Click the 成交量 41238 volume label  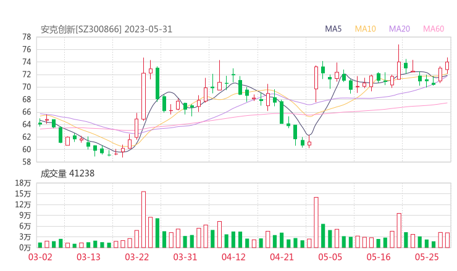tap(67, 174)
